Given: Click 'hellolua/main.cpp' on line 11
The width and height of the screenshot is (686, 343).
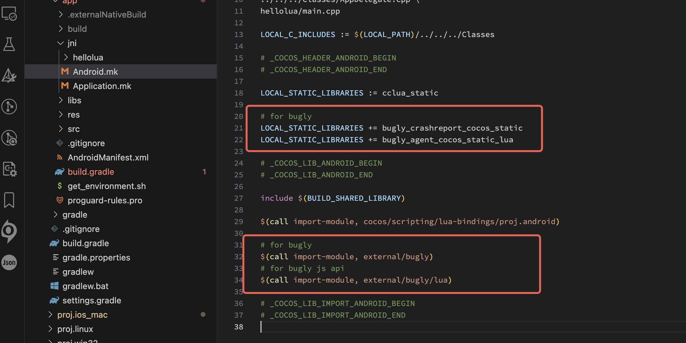Looking at the screenshot, I should click(x=300, y=11).
